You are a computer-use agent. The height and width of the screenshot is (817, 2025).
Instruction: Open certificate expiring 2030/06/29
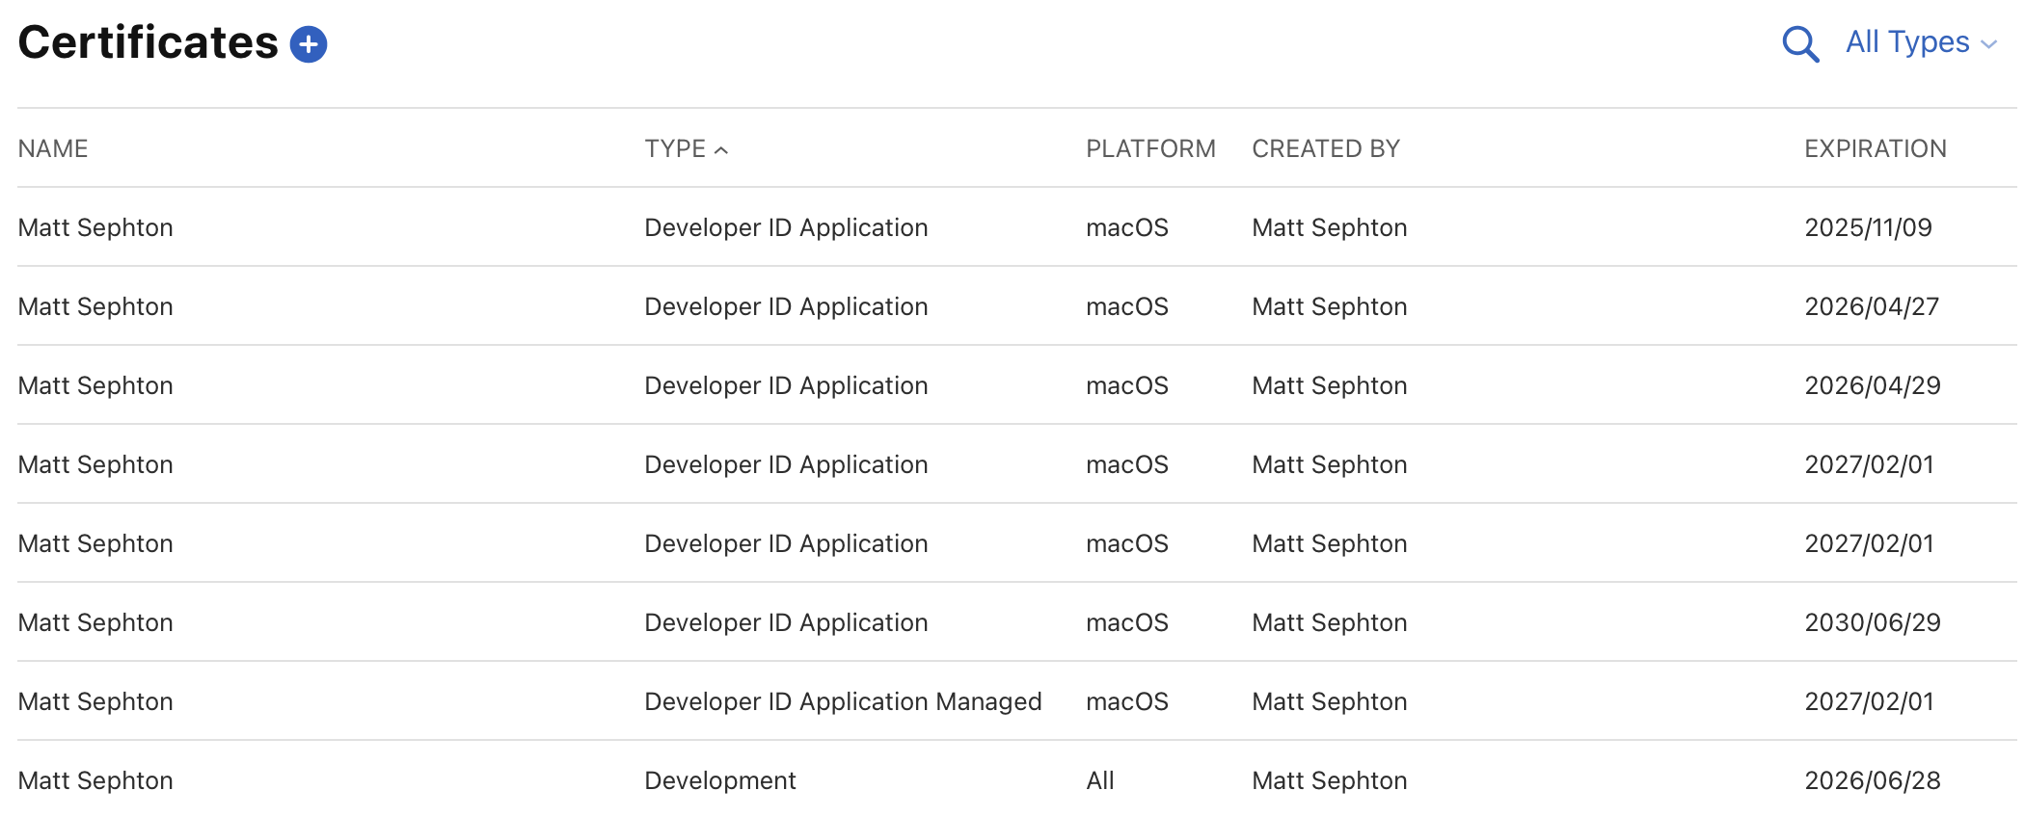95,622
